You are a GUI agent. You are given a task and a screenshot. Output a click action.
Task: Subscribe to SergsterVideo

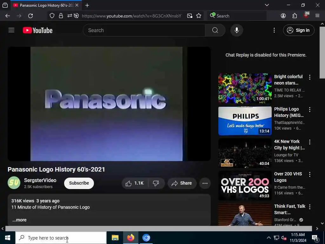click(79, 183)
